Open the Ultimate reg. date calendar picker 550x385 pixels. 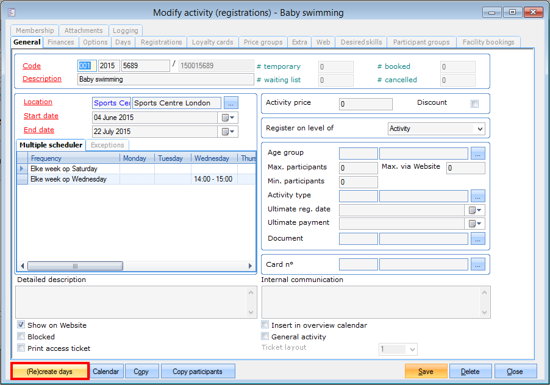(476, 210)
